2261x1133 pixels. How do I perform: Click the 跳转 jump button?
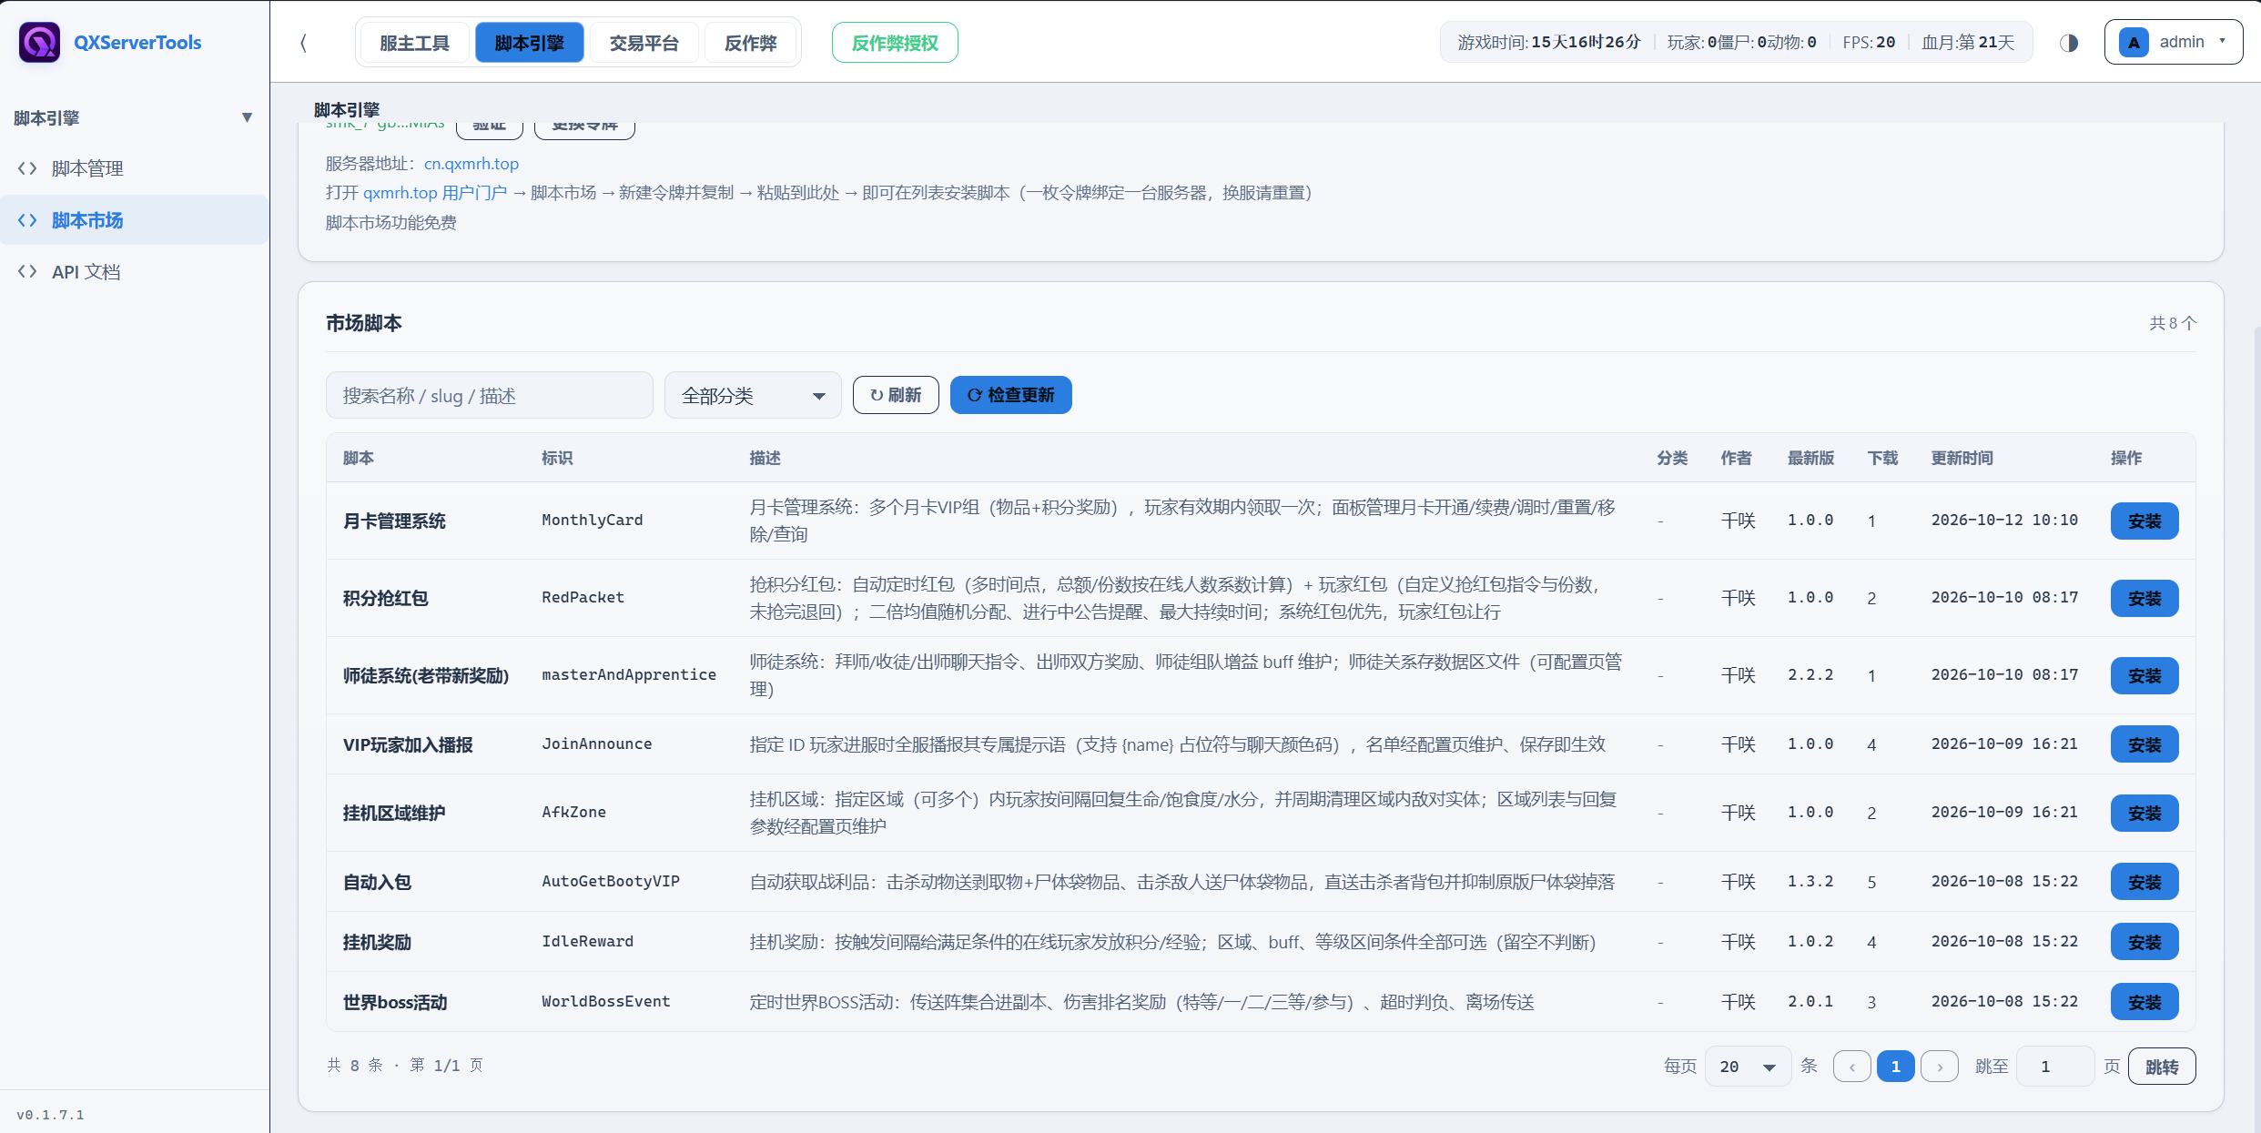tap(2162, 1067)
